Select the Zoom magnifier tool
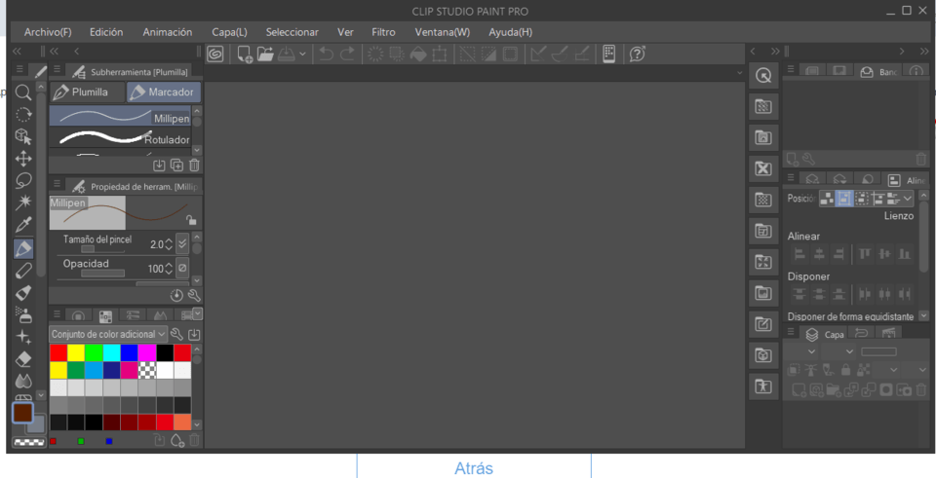936x478 pixels. [23, 92]
